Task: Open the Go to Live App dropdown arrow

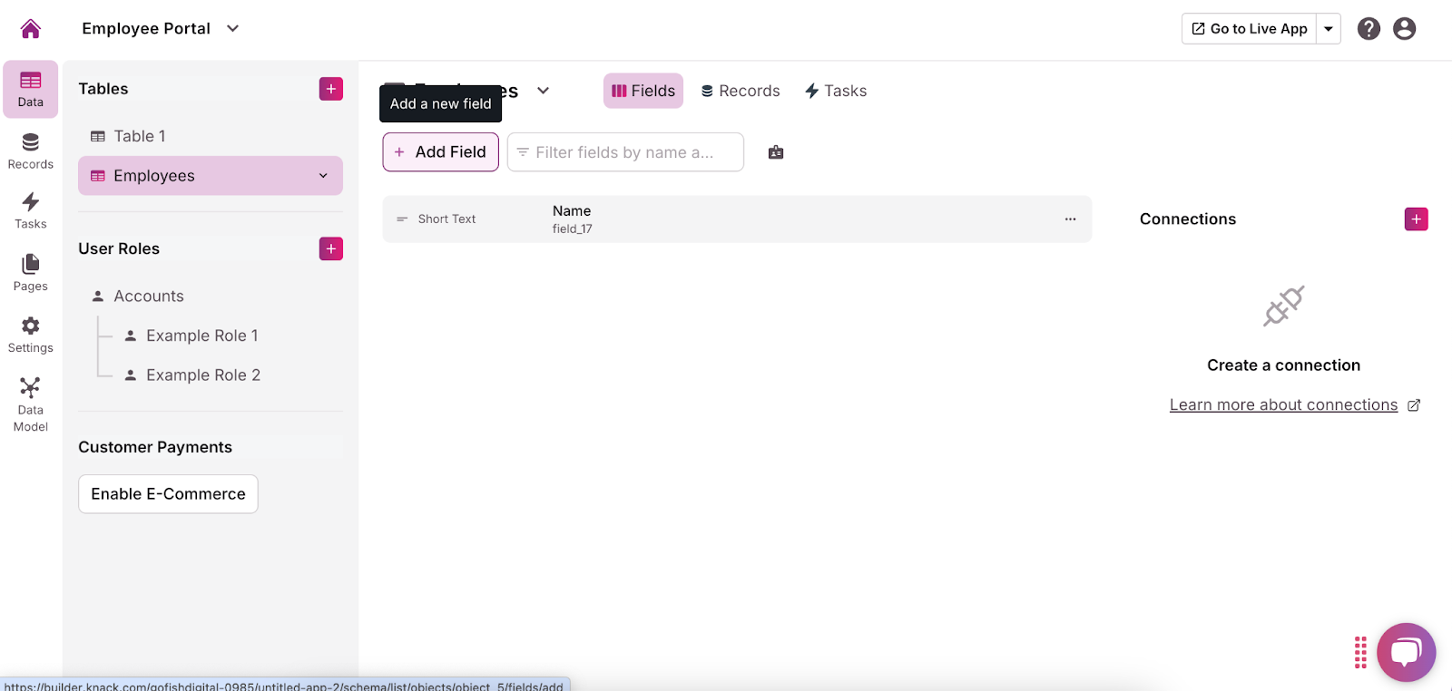Action: pos(1329,29)
